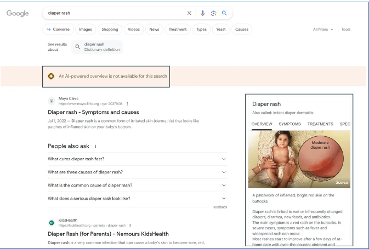Click the Diaper rash knowledge panel title
This screenshot has height=249, width=369.
[266, 104]
